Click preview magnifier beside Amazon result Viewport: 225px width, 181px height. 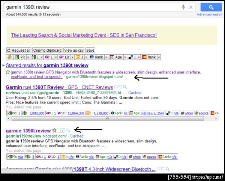pyautogui.click(x=168, y=169)
